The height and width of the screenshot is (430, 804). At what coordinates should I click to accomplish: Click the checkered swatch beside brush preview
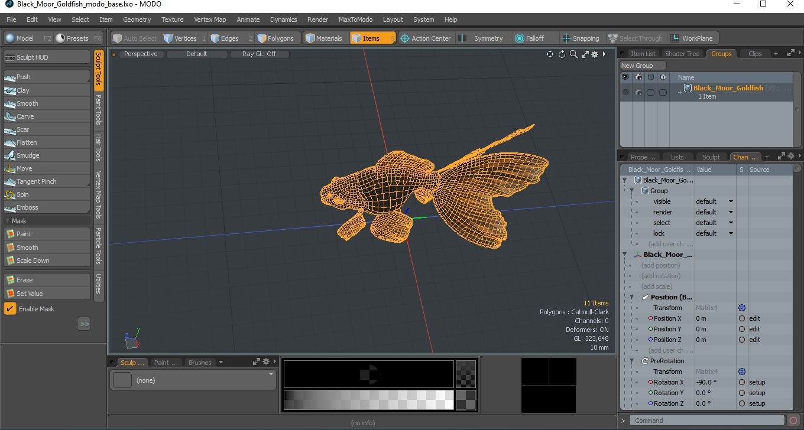coord(466,374)
